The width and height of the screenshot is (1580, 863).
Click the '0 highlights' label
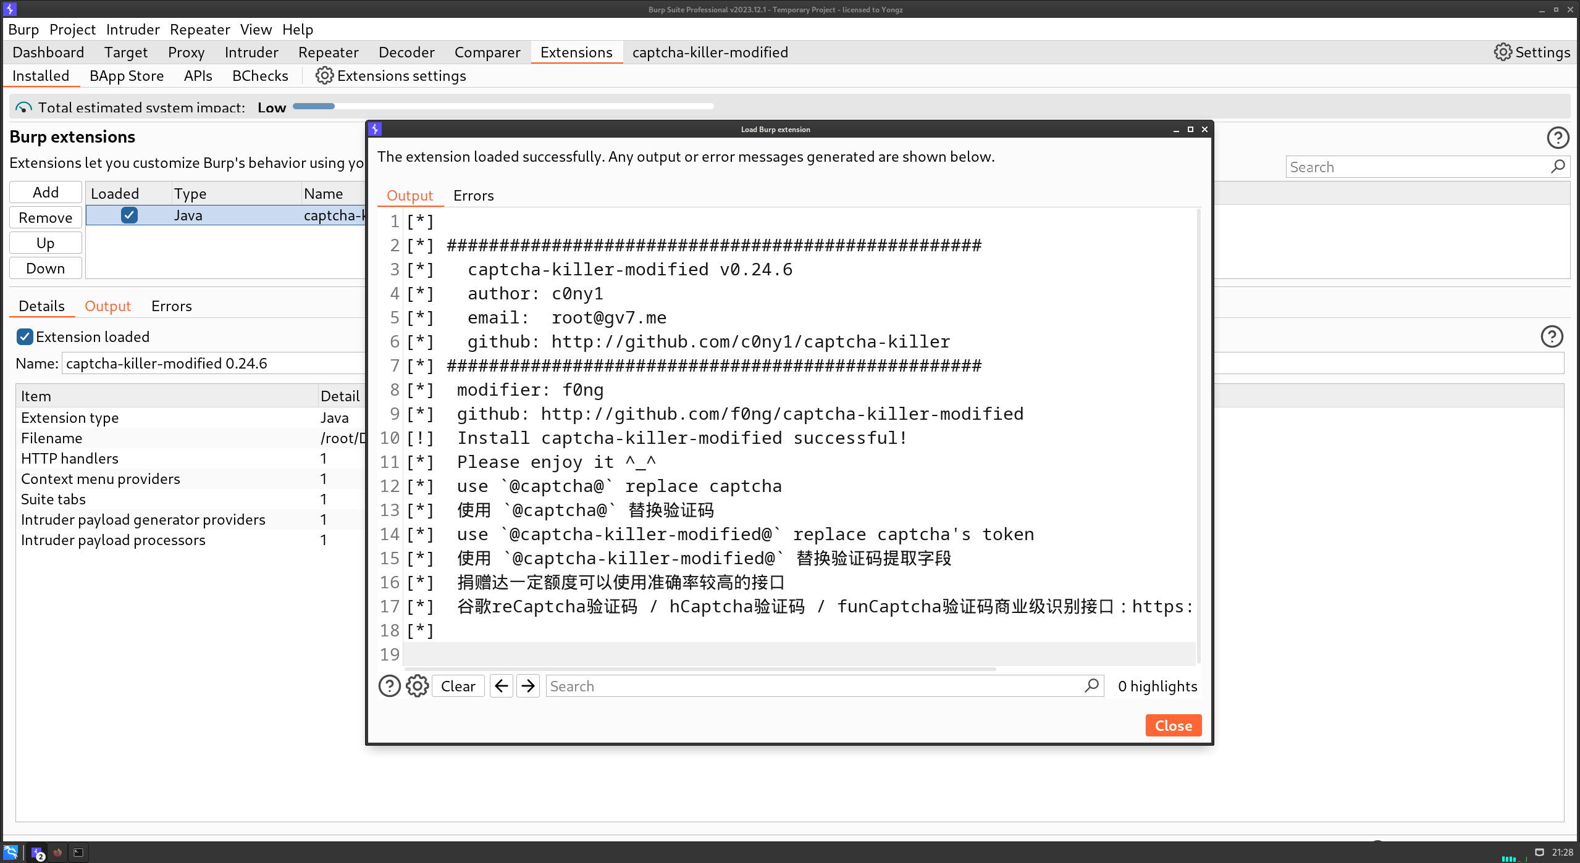[1157, 686]
